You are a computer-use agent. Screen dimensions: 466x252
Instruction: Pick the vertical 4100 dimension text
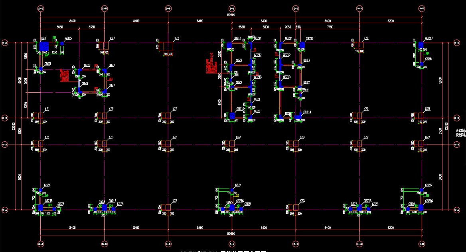pos(219,102)
